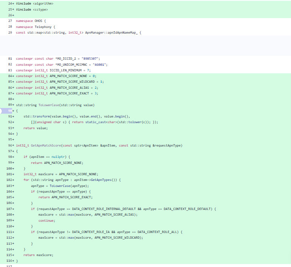The width and height of the screenshot is (291, 267).
Task: Click line number 27 namespace OHOS
Action: (10, 21)
